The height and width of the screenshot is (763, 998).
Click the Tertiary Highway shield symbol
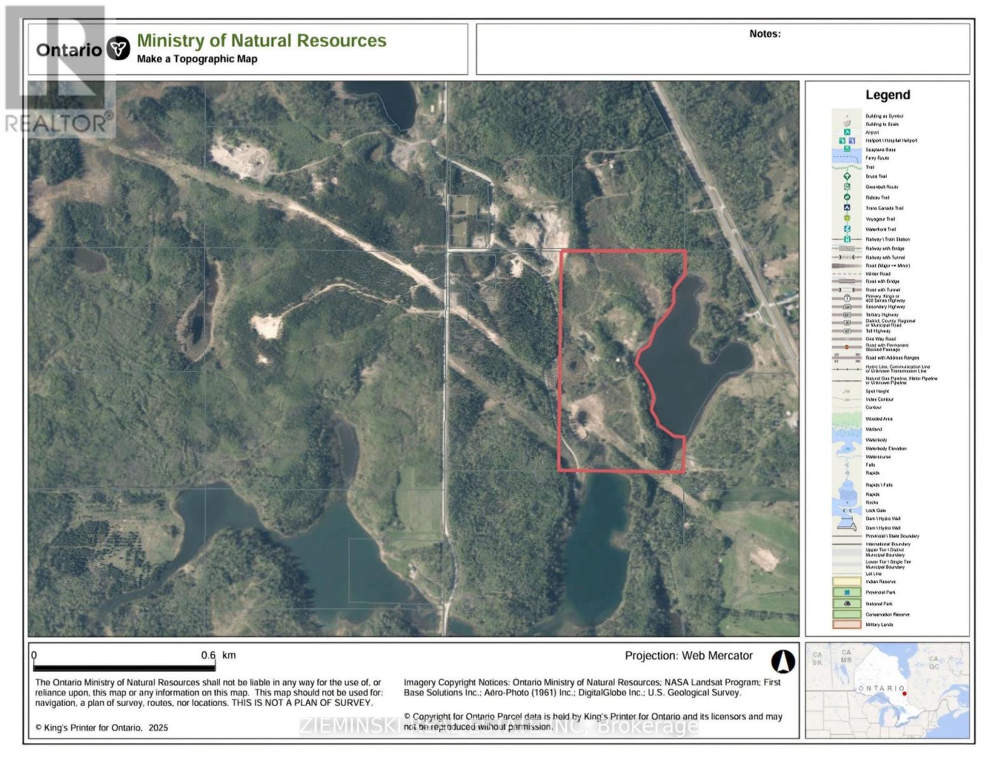coord(847,315)
